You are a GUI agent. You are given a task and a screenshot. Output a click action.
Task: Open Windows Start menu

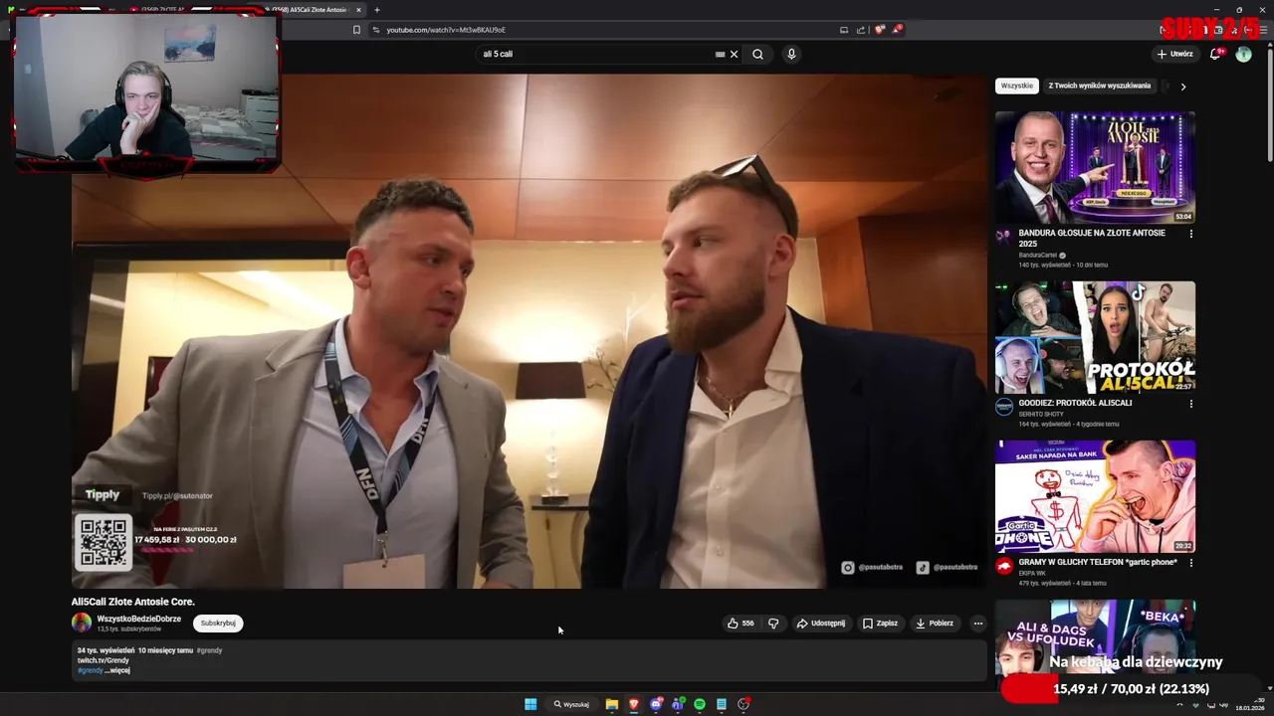coord(531,704)
